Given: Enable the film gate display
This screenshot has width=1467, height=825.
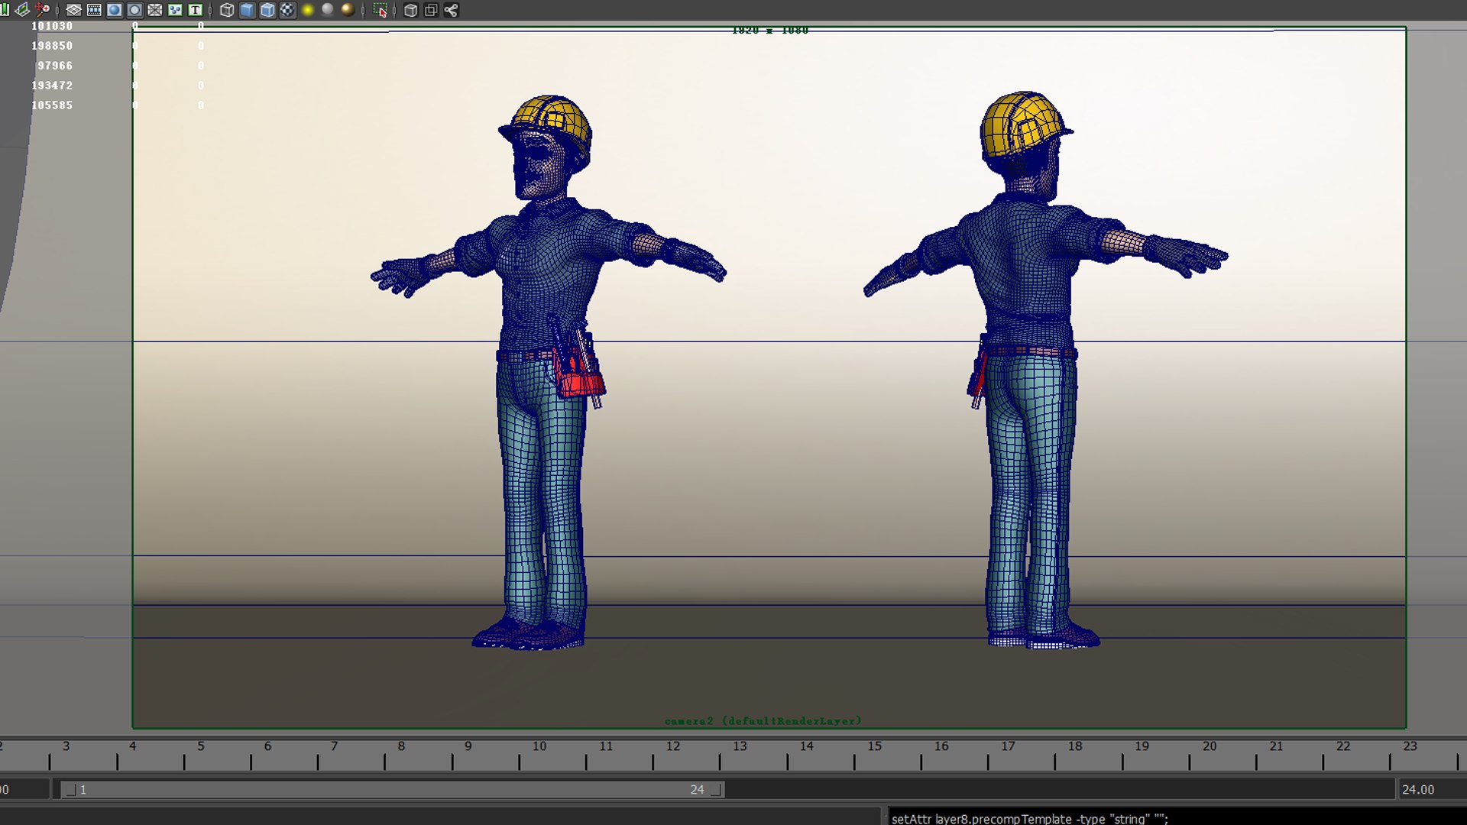Looking at the screenshot, I should tap(94, 10).
